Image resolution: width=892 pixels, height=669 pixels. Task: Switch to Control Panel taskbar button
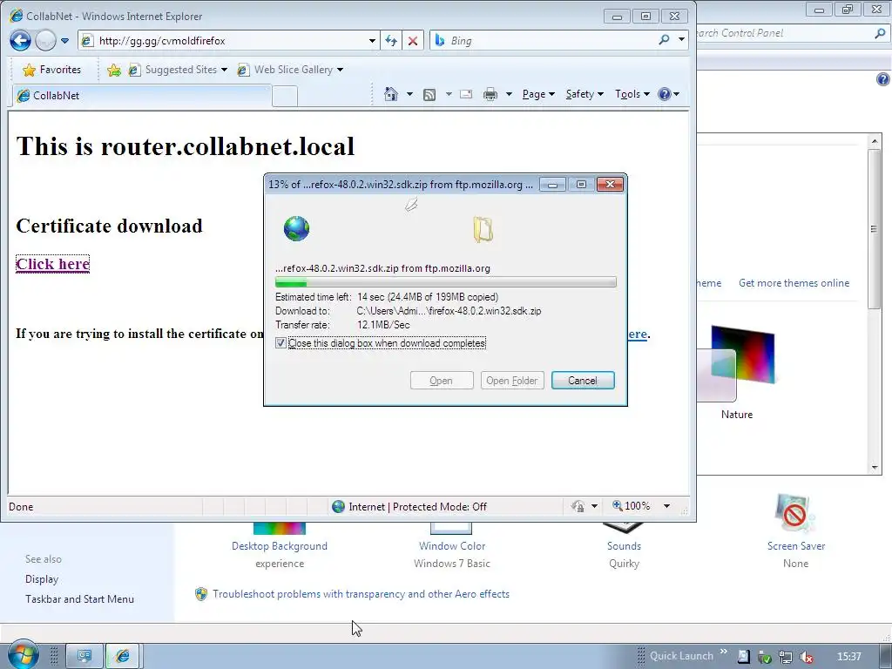pyautogui.click(x=84, y=656)
